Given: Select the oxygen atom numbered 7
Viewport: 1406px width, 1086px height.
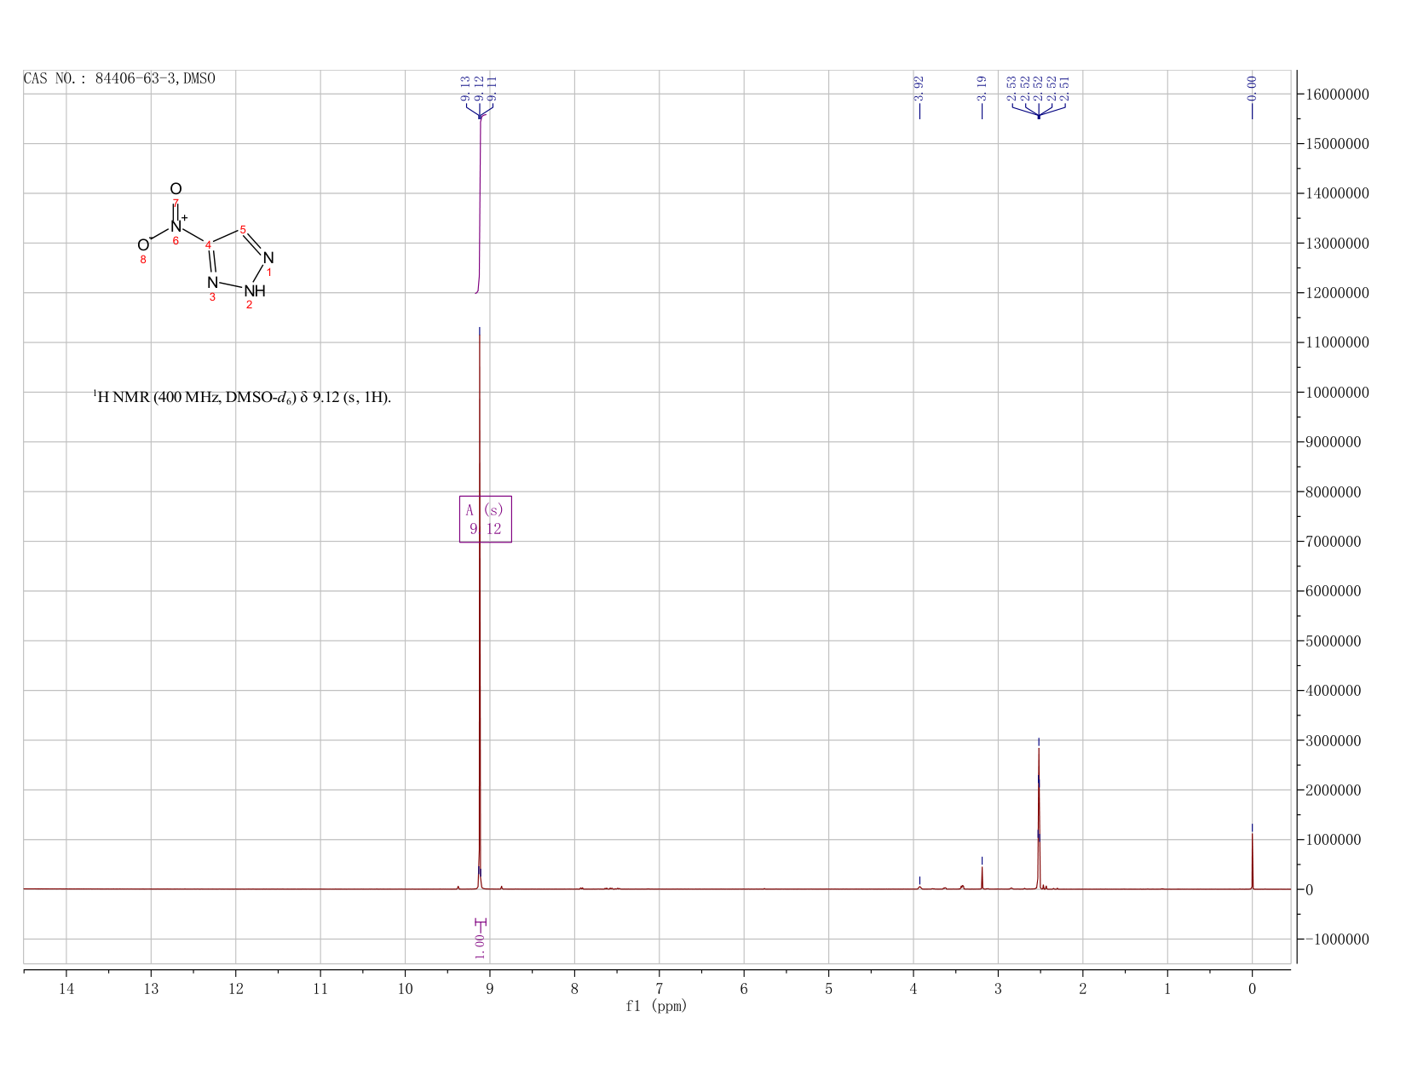Looking at the screenshot, I should coord(176,189).
